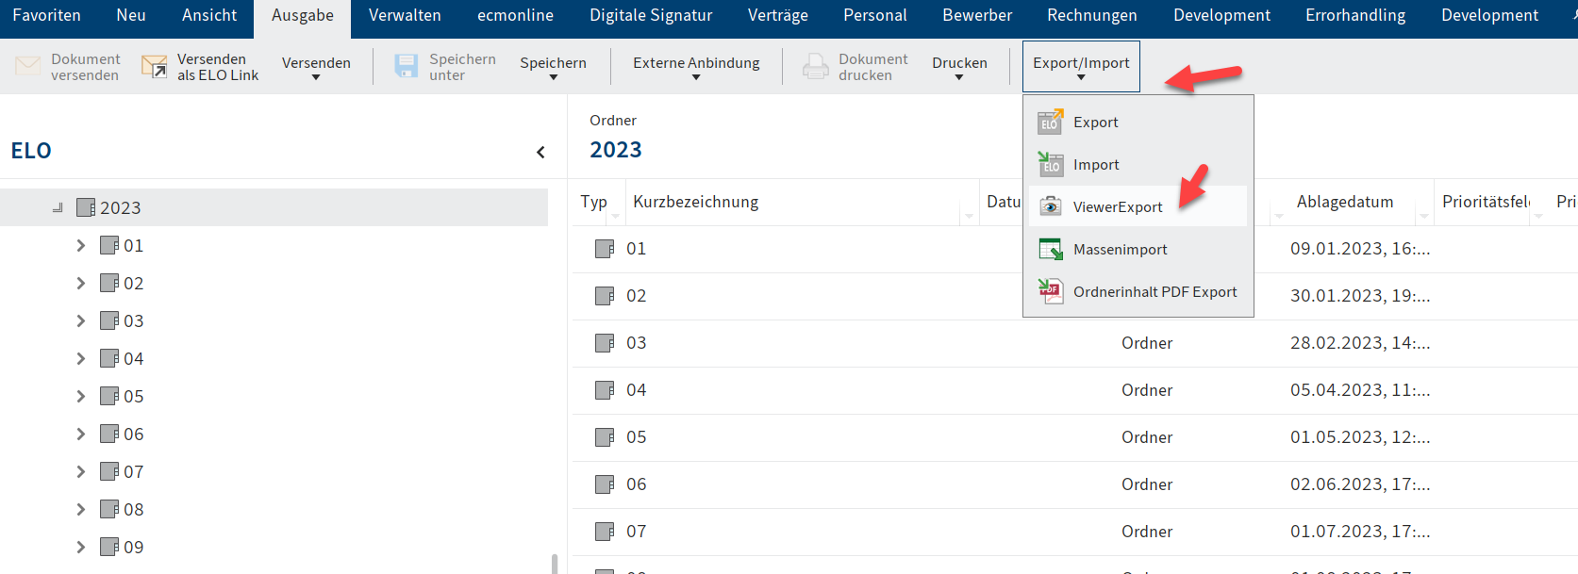The image size is (1578, 574).
Task: Sort by Kurzbezeichnung column header
Action: [695, 202]
